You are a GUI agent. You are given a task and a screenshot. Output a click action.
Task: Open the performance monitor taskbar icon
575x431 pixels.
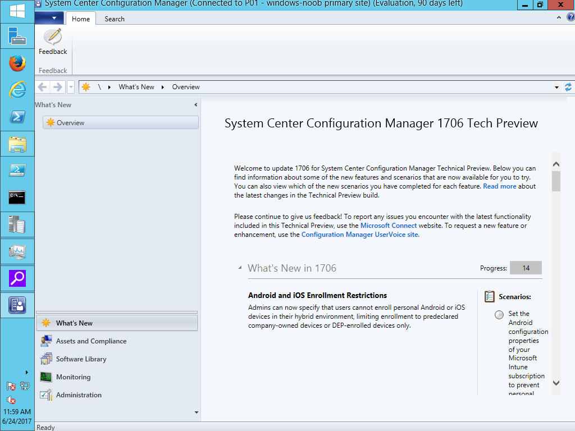17,251
